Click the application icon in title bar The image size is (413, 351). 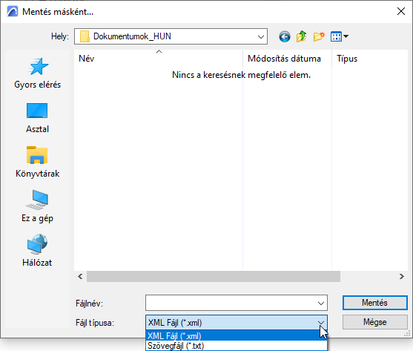pyautogui.click(x=13, y=12)
